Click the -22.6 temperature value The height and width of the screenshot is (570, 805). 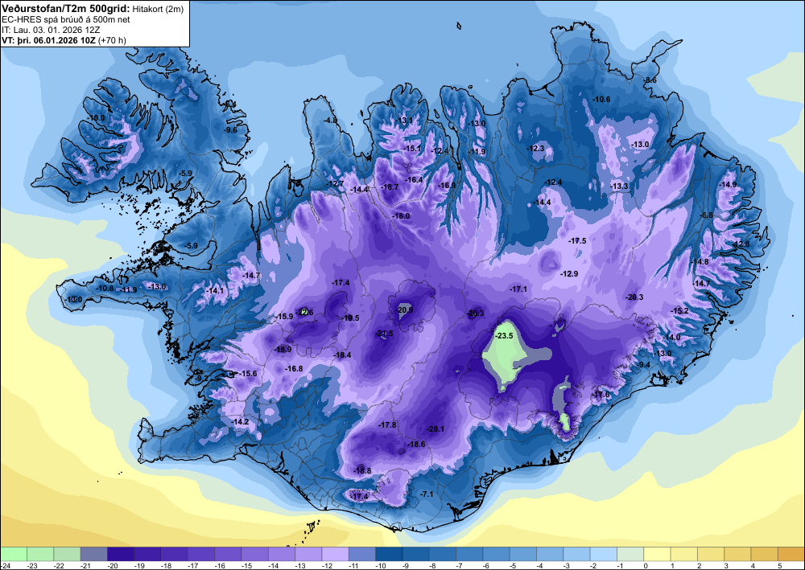tap(304, 312)
